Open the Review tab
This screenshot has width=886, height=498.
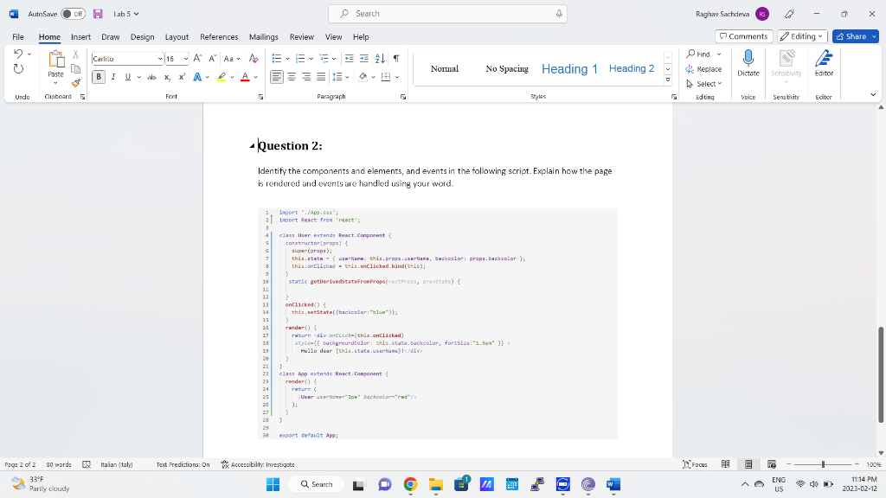pyautogui.click(x=302, y=36)
